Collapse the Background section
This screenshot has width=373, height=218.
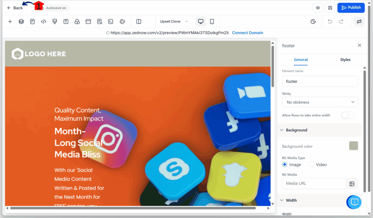click(x=320, y=130)
